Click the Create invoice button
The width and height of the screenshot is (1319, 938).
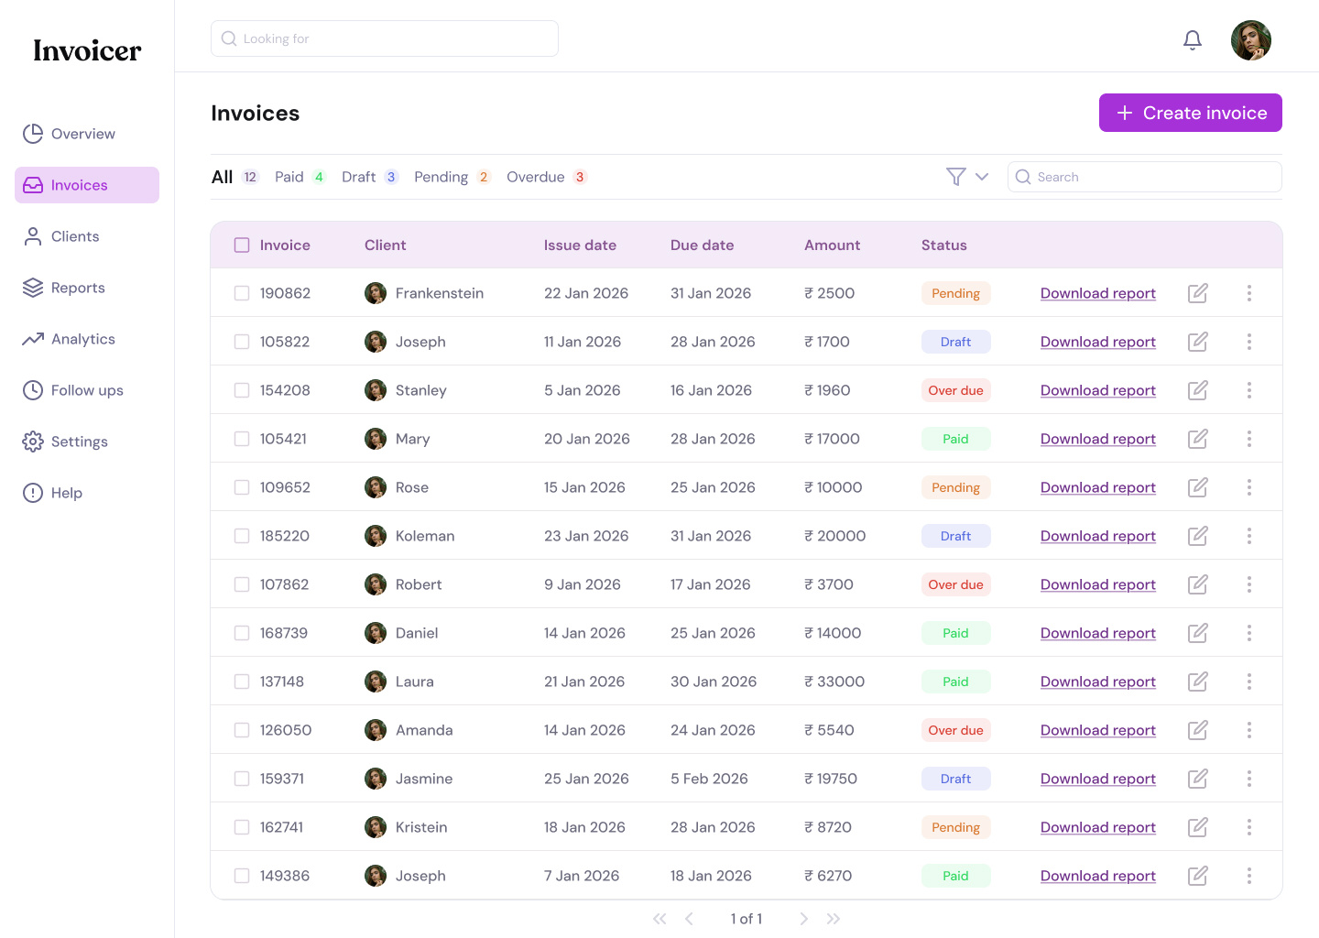[1190, 113]
